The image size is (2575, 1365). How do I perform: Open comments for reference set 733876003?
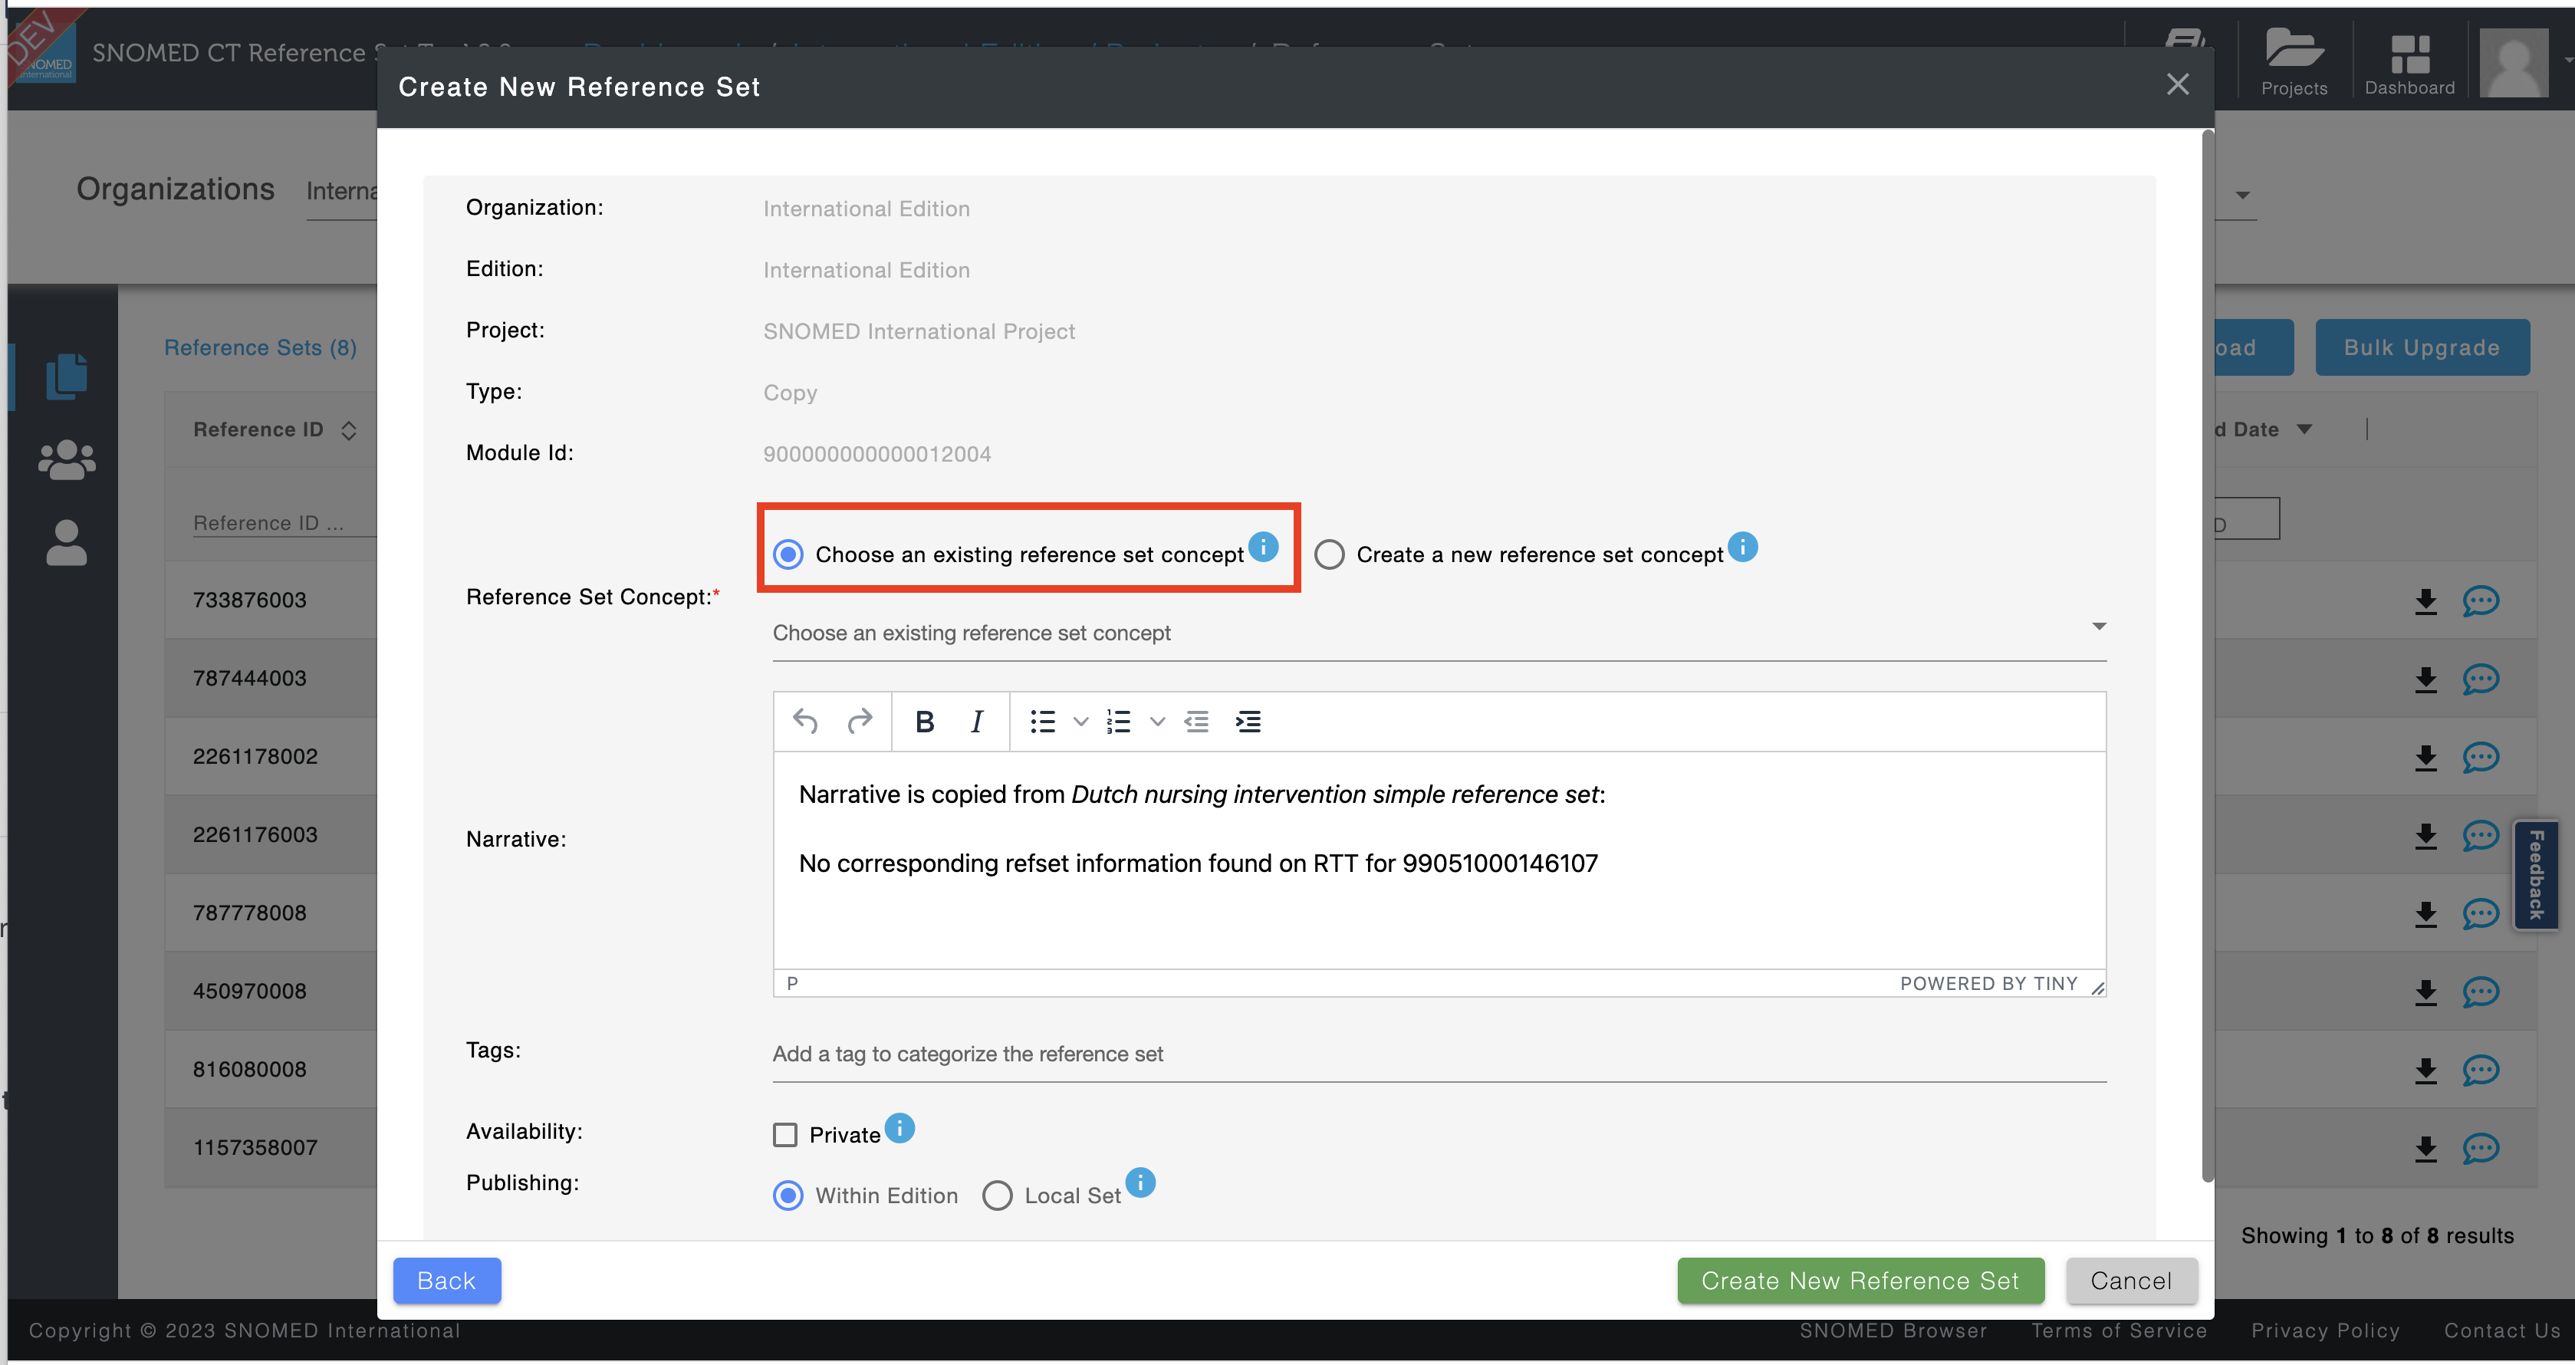coord(2481,600)
